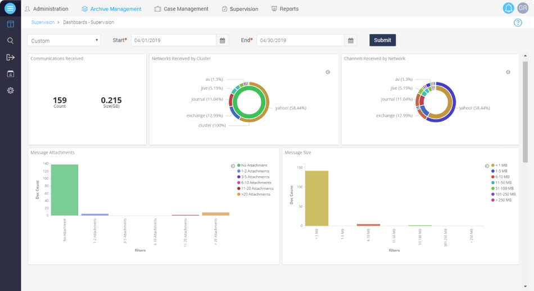This screenshot has height=291, width=534.
Task: Open the settings gear in sidebar
Action: [x=10, y=90]
